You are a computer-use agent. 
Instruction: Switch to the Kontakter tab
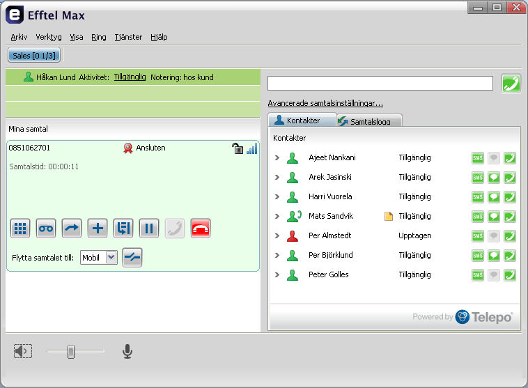(302, 121)
